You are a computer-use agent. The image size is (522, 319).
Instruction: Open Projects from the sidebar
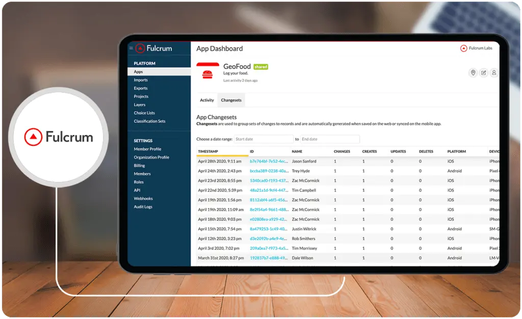pos(141,96)
